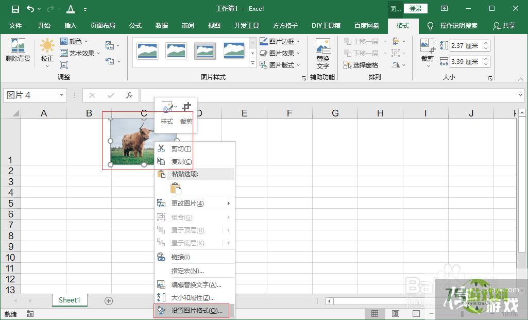The width and height of the screenshot is (528, 320).
Task: Switch to the 开发工具 ribbon tab
Action: [247, 26]
